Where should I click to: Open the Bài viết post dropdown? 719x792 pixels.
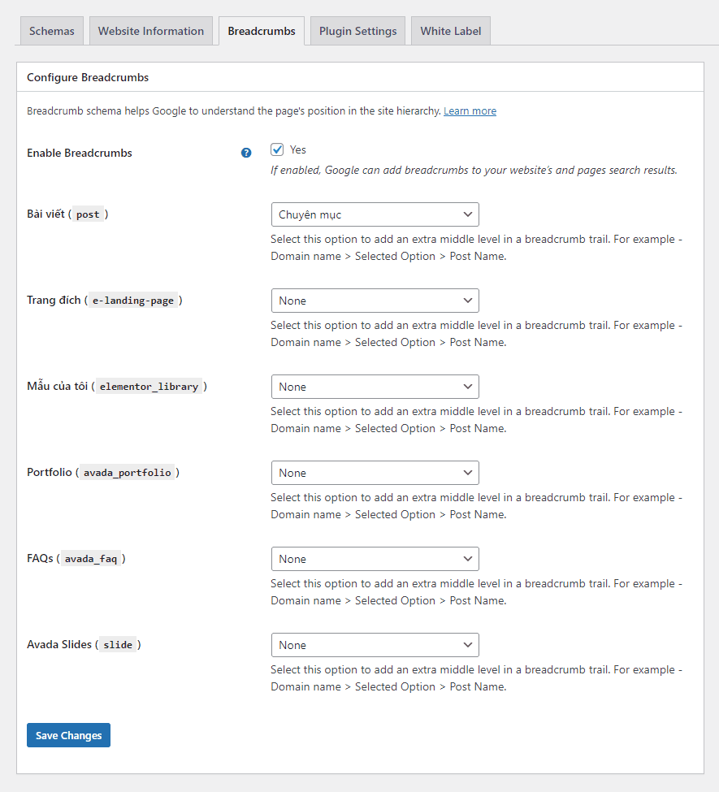pos(375,214)
